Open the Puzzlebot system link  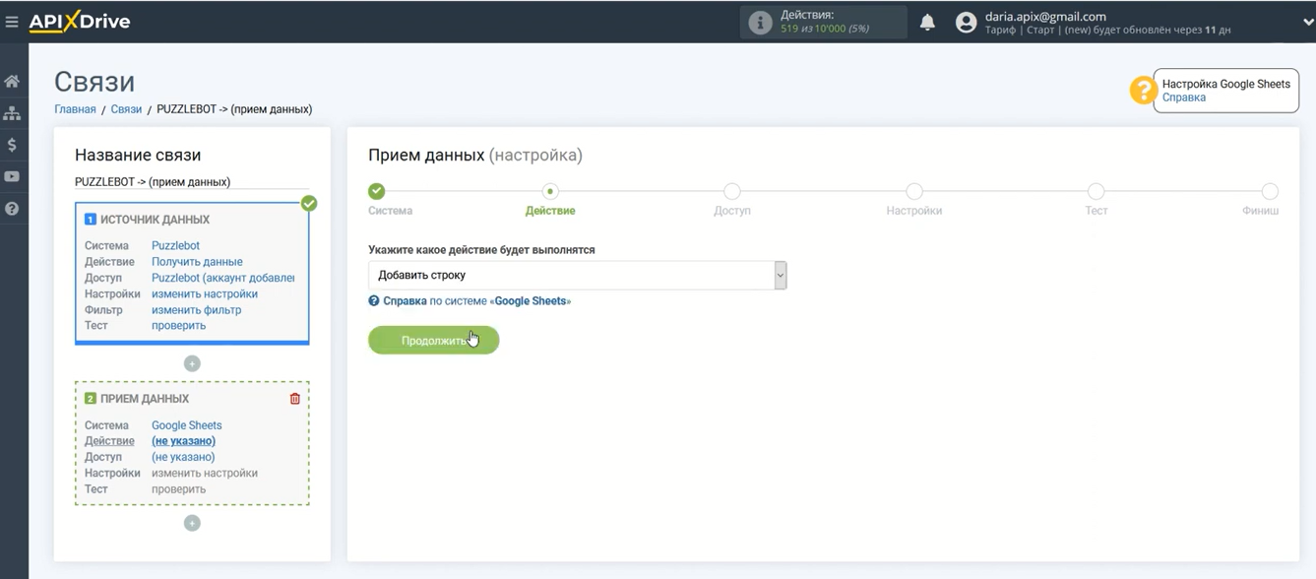175,246
